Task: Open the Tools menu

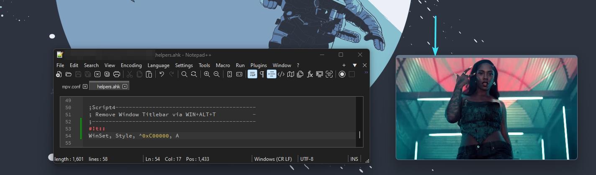Action: (x=204, y=65)
